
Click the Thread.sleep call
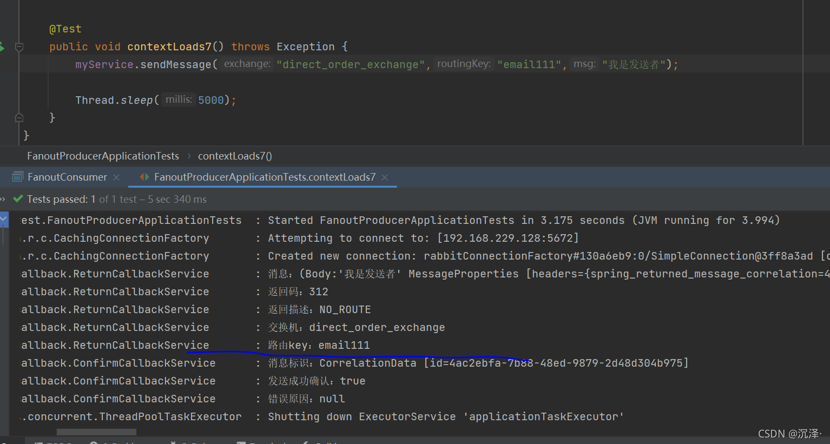tap(114, 100)
